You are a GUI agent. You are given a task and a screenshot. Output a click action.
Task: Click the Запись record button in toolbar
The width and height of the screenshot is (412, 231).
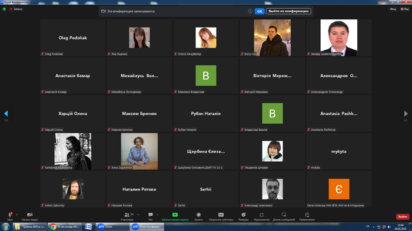pos(199,216)
